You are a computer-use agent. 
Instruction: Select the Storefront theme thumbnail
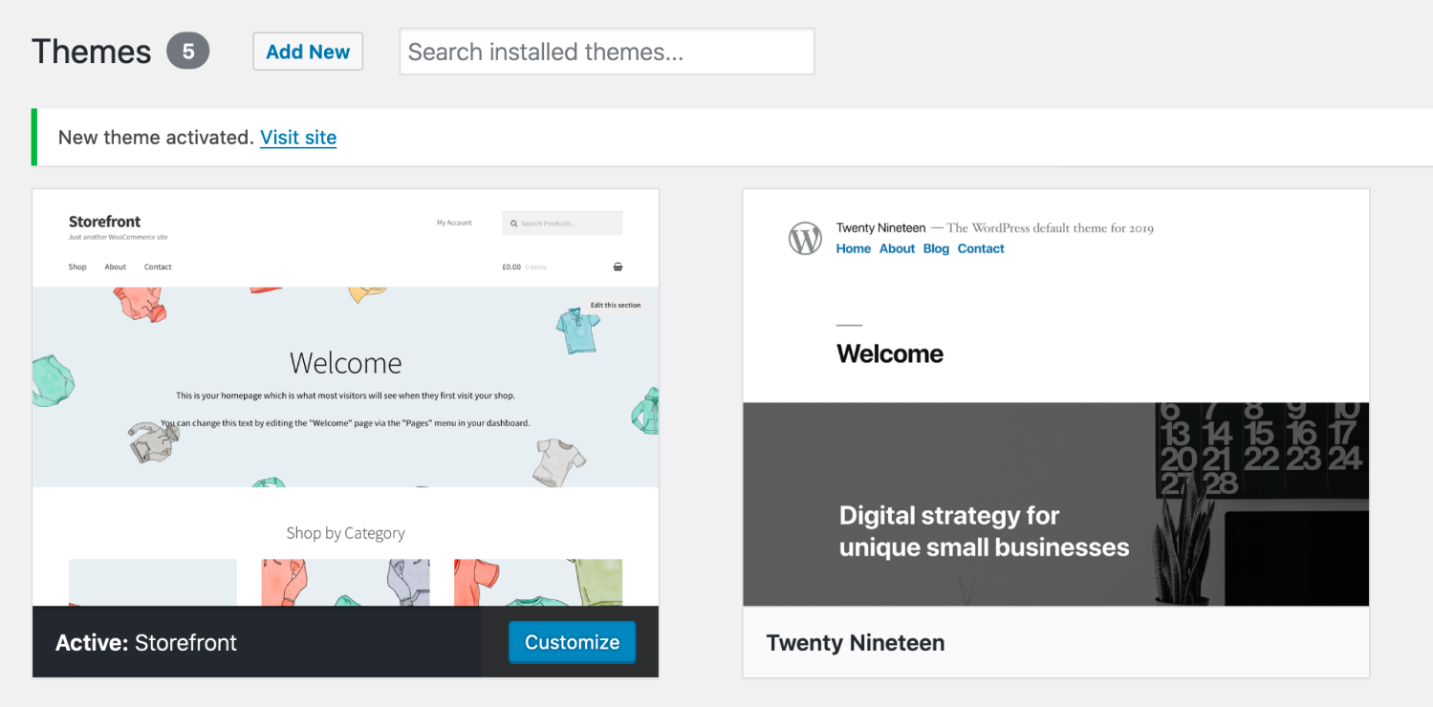345,401
